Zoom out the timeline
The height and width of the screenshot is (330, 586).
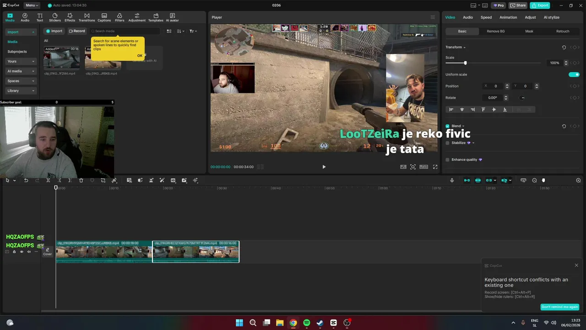(x=534, y=181)
